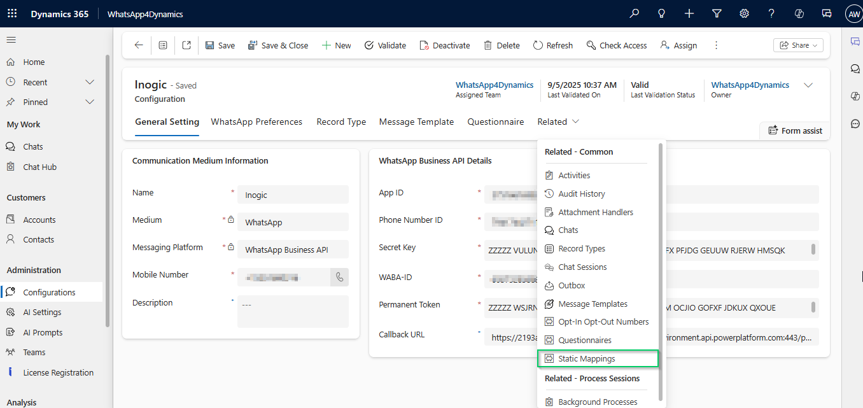The height and width of the screenshot is (408, 863).
Task: Collapse the hamburger site map menu
Action: pos(11,40)
